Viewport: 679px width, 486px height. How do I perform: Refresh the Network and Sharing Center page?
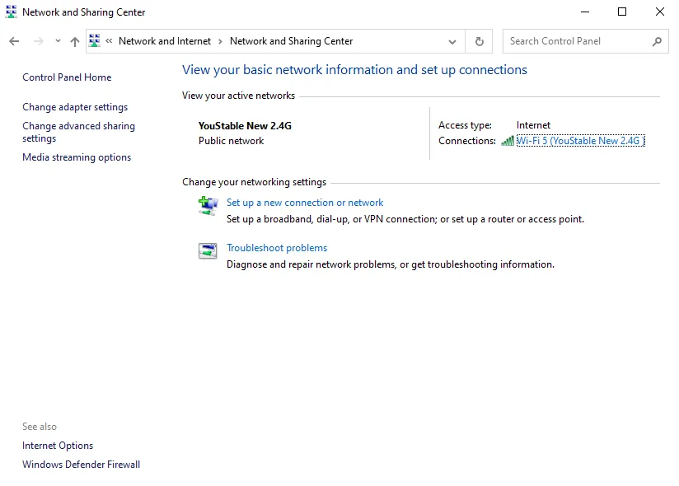479,41
